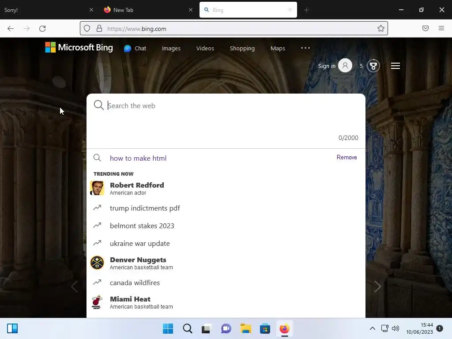Open Microsoft Store from taskbar
This screenshot has height=339, width=452.
pos(265,328)
